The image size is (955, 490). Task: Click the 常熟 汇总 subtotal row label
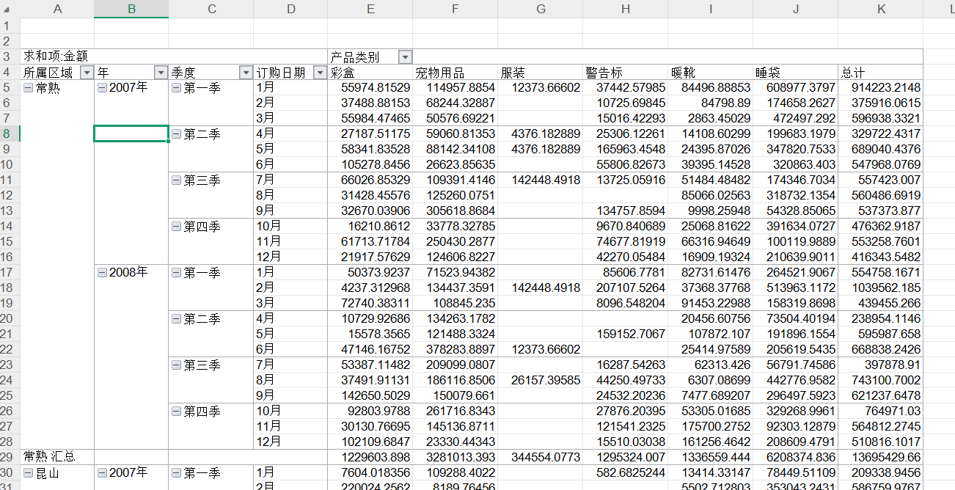(x=57, y=457)
